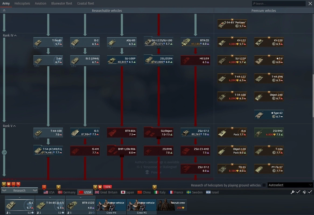Toggle the auto-refill ammunition checkbox
314x215 pixels.
click(310, 192)
